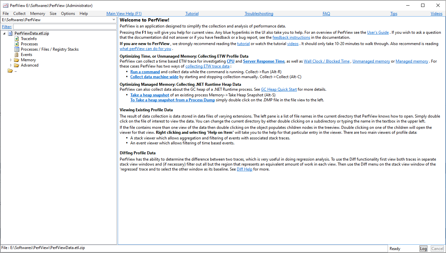Open the Unmanaged memory link
The width and height of the screenshot is (446, 253).
click(x=371, y=61)
